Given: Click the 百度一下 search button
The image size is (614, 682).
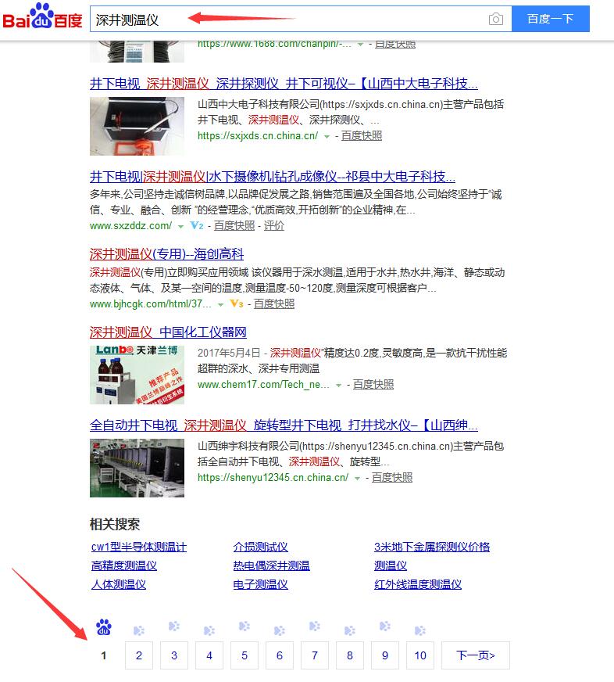Looking at the screenshot, I should point(550,20).
